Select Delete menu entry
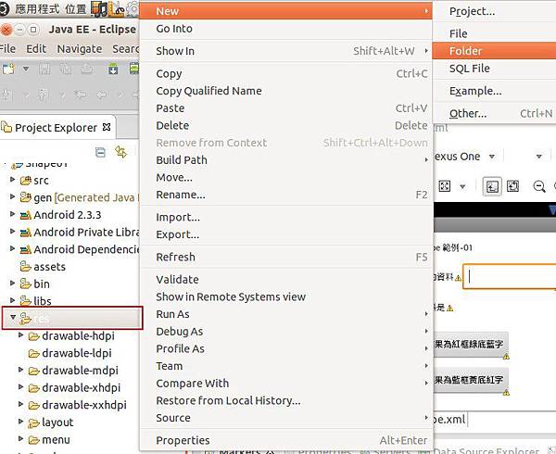556x454 pixels. (285, 126)
